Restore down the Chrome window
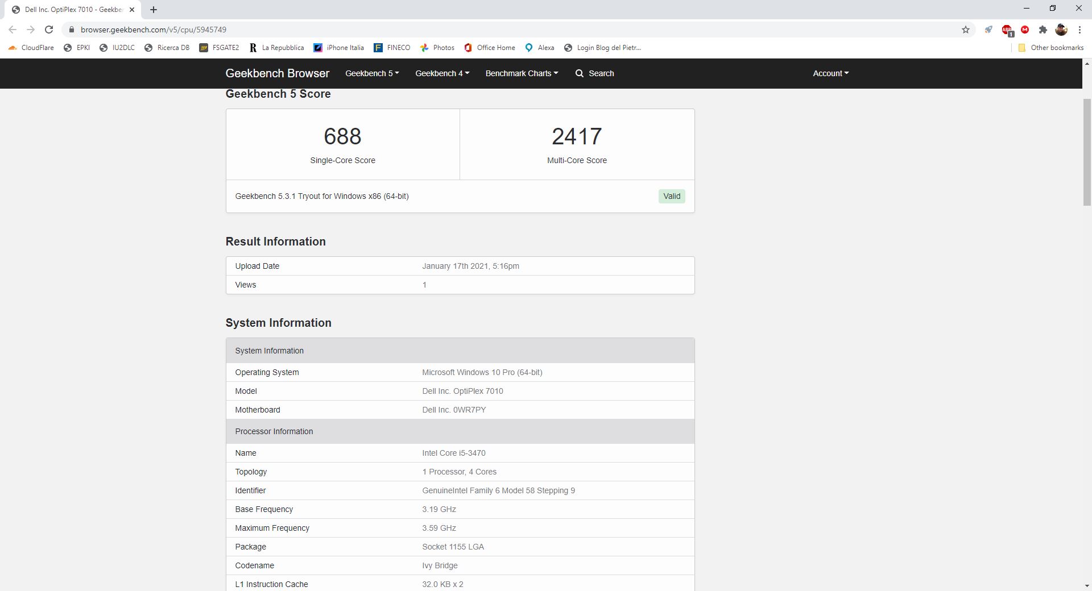The image size is (1092, 591). [x=1052, y=8]
